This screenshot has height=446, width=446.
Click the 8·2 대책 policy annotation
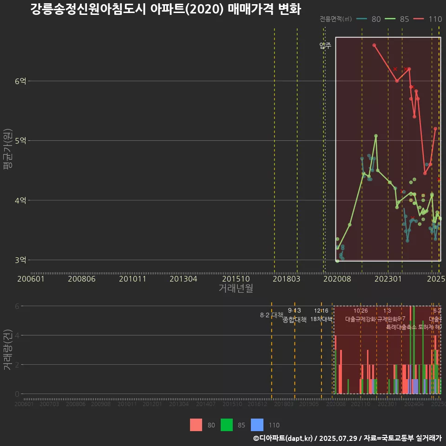click(x=272, y=315)
